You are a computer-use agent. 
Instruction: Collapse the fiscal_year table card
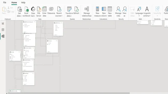pyautogui.click(x=49, y=52)
